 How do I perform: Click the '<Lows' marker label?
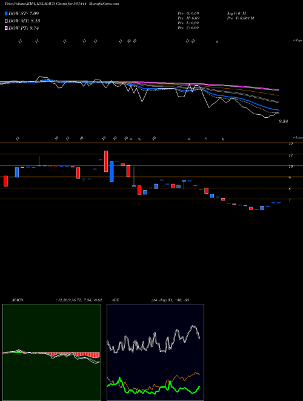298,137
